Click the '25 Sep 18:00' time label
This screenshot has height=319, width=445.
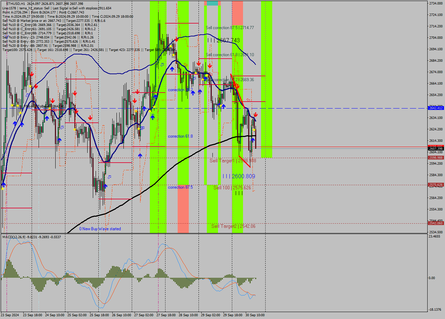coord(99,315)
